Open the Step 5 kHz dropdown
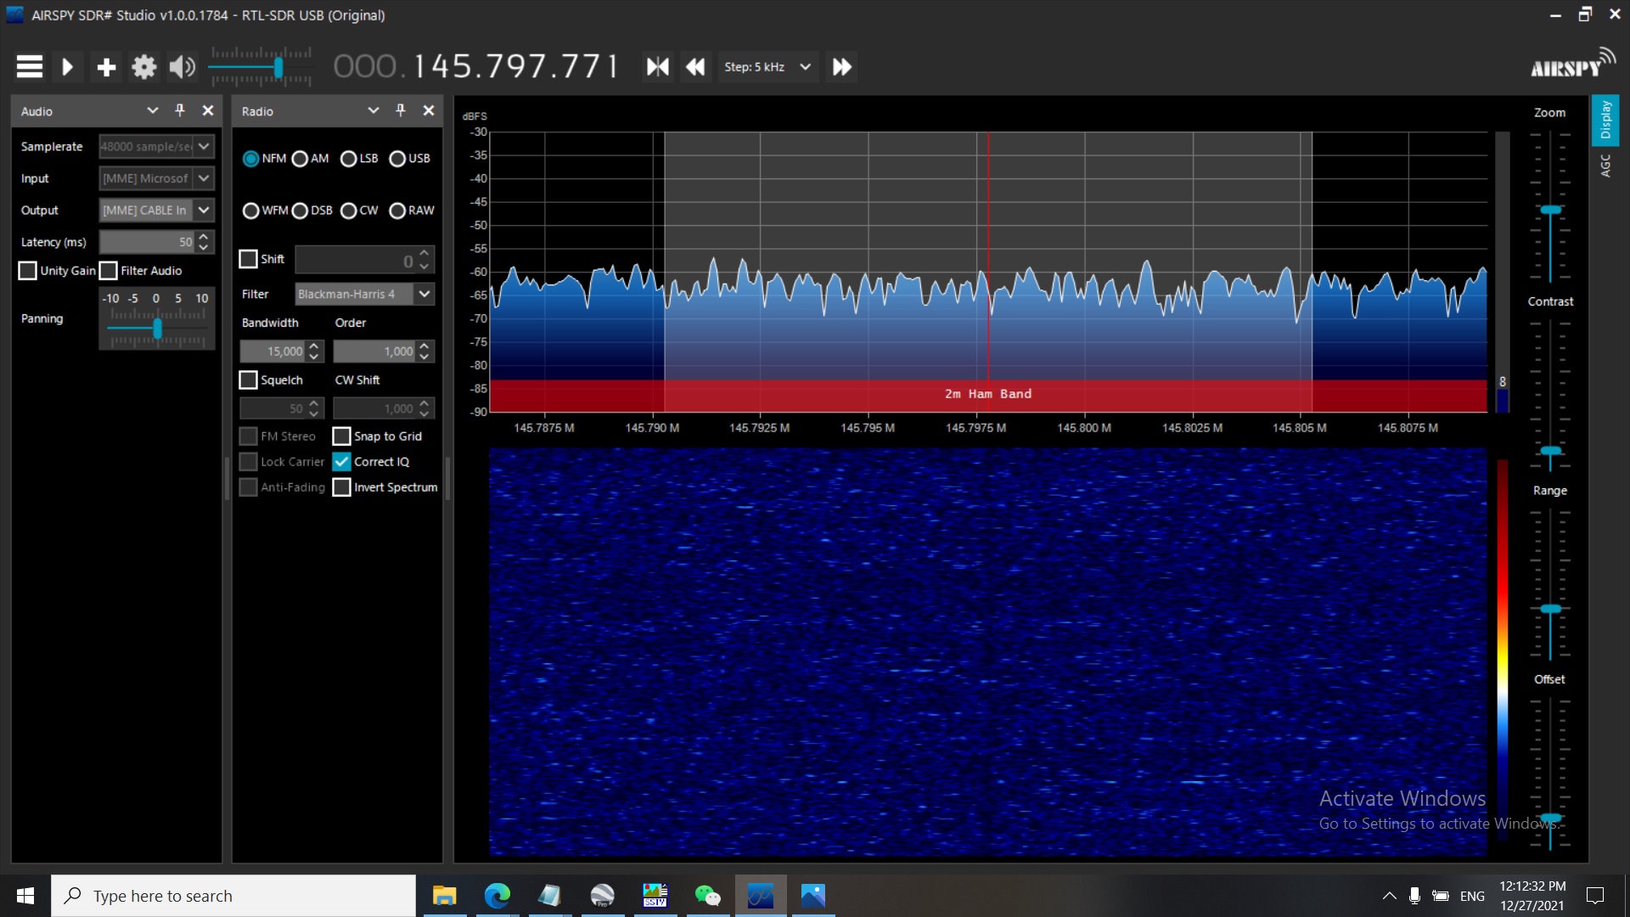Screen dimensions: 1630x917 [768, 66]
